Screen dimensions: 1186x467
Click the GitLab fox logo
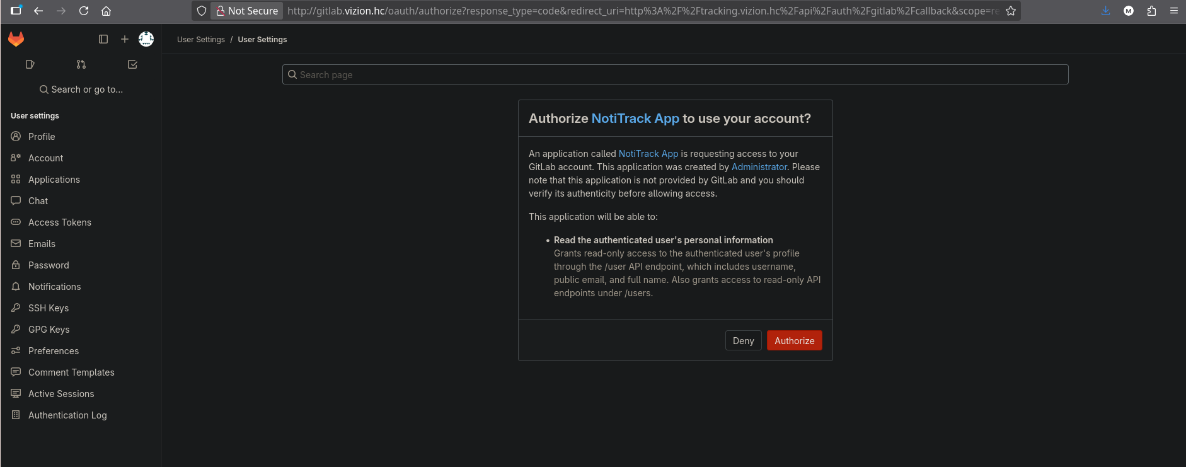[16, 39]
